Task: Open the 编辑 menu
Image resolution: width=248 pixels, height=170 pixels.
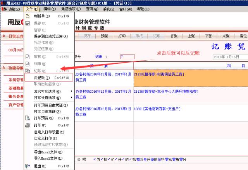Action: (x=48, y=9)
